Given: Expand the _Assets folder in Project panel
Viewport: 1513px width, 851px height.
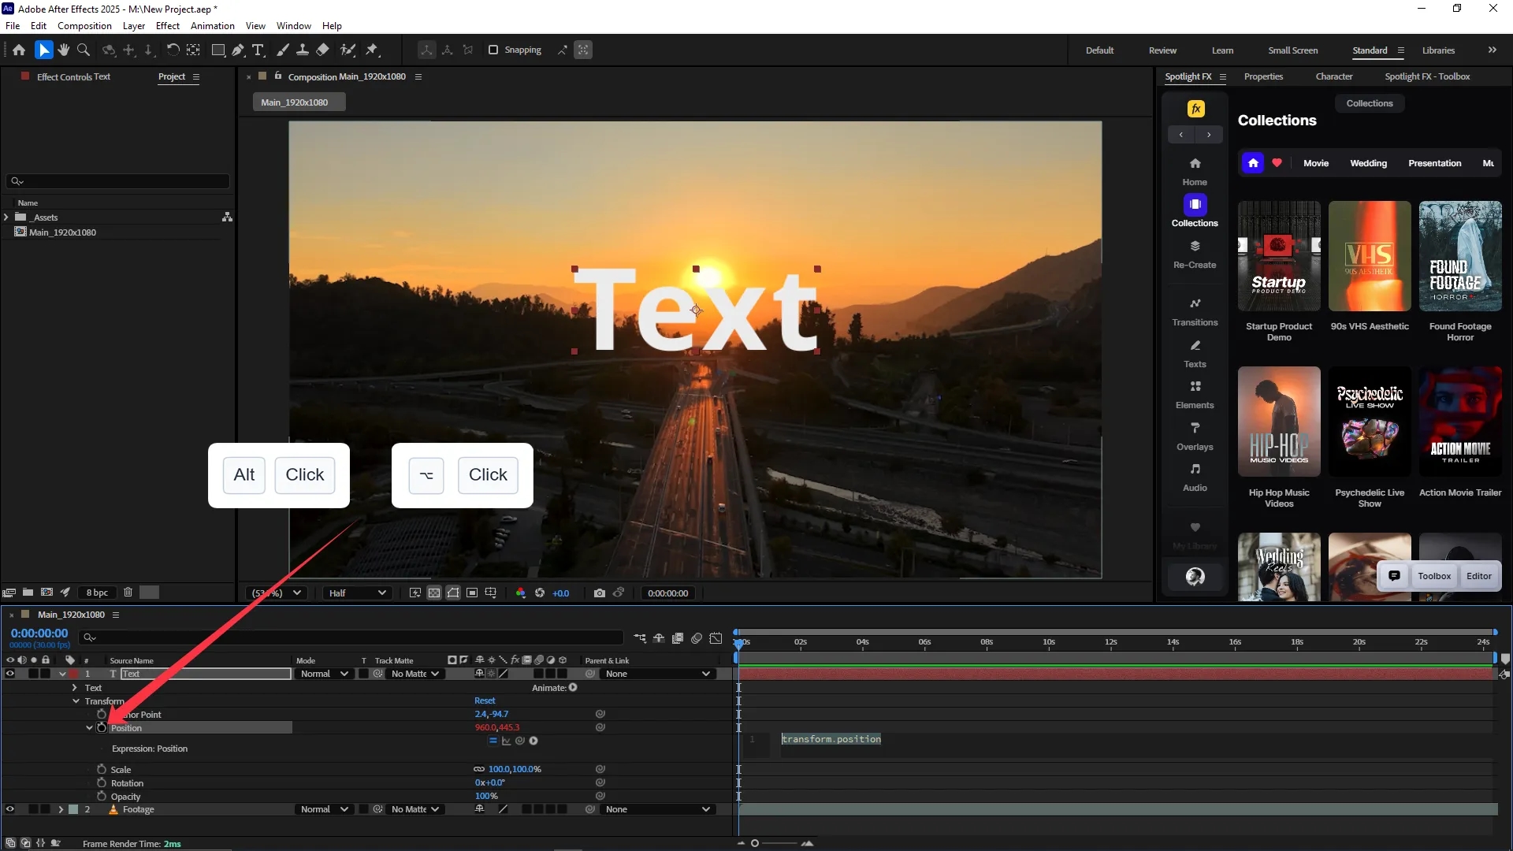Looking at the screenshot, I should click(6, 217).
